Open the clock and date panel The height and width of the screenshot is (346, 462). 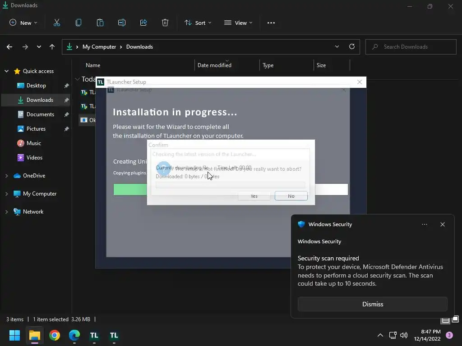(x=427, y=335)
